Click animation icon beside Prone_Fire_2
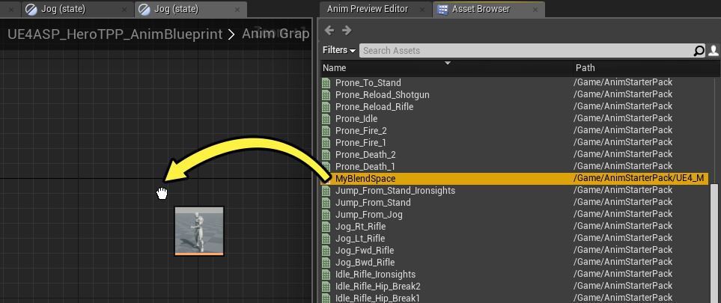The width and height of the screenshot is (721, 303). pos(326,131)
